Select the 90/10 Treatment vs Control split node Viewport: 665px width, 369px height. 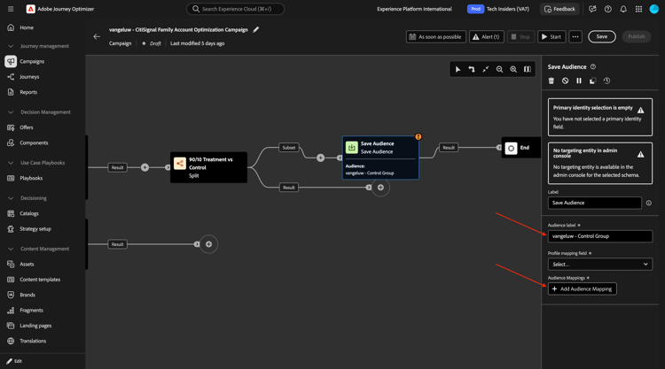(208, 167)
